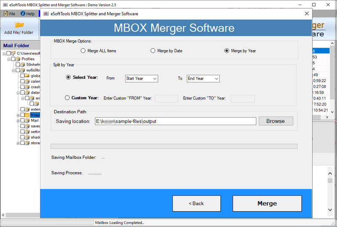Collapse the Profiles tree node

click(x=9, y=59)
